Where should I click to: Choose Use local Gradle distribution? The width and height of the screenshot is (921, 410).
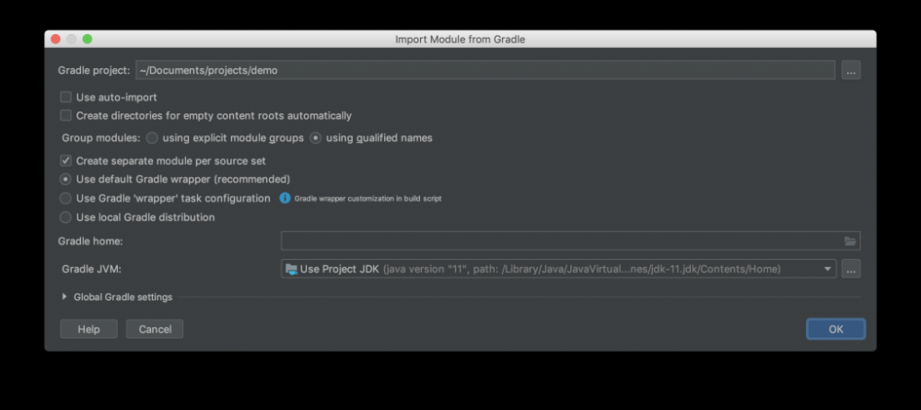(x=65, y=217)
